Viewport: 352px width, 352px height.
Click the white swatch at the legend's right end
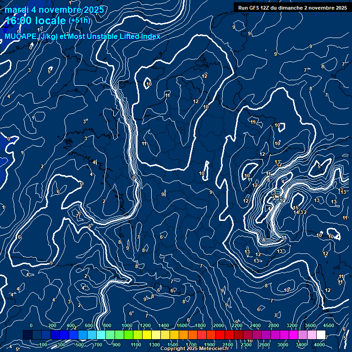321,335
